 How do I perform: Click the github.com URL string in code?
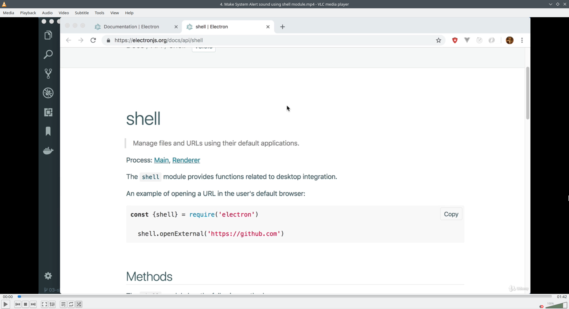click(244, 234)
